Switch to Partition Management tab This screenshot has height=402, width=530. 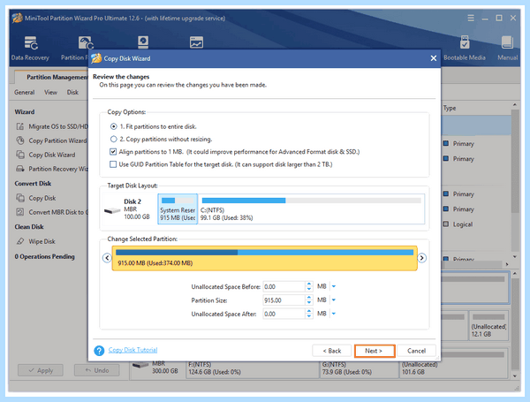point(51,77)
